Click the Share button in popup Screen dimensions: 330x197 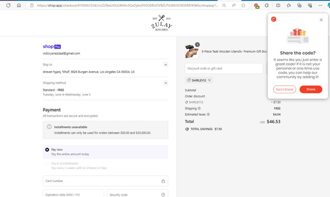(311, 89)
